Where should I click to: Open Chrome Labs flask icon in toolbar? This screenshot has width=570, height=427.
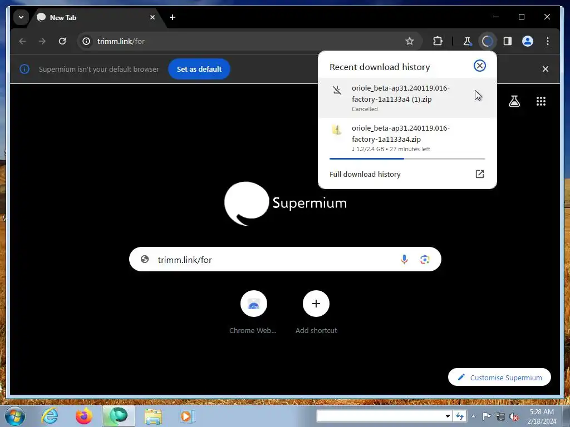pos(467,41)
